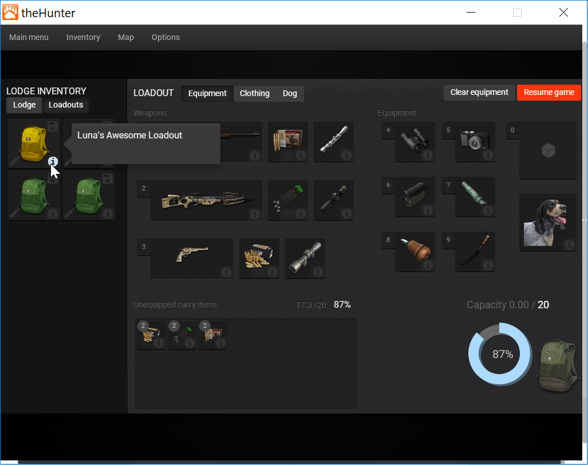The height and width of the screenshot is (465, 588).
Task: Select the green caller in slot 7
Action: coord(475,197)
